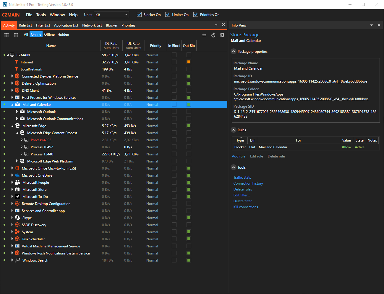Image resolution: width=384 pixels, height=294 pixels.
Task: Click the NetLimiter logo in the title bar
Action: pyautogui.click(x=5, y=4)
